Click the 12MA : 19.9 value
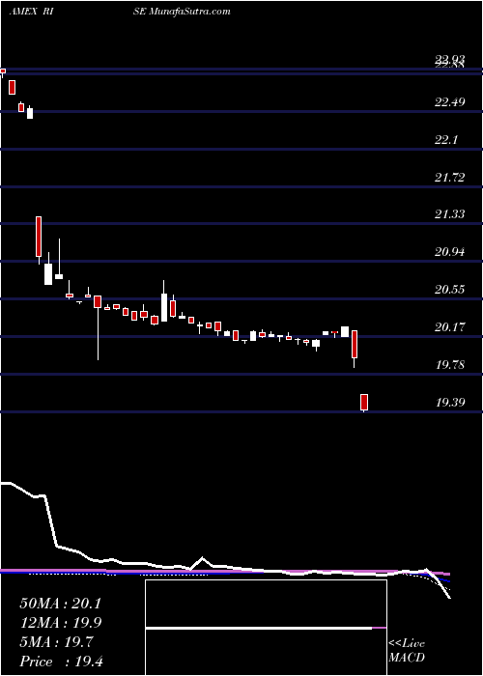This screenshot has height=676, width=483. point(60,623)
